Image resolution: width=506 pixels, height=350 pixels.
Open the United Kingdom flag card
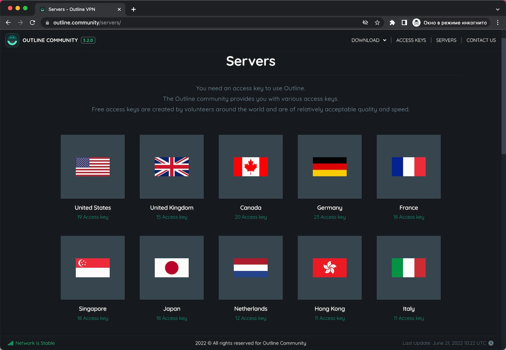coord(172,167)
